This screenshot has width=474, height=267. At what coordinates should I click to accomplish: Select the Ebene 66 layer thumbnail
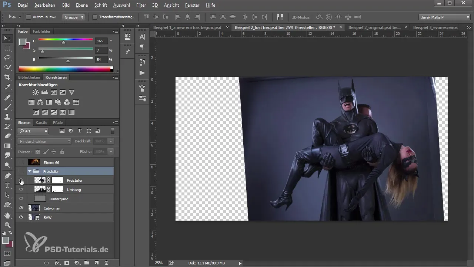[x=34, y=162]
